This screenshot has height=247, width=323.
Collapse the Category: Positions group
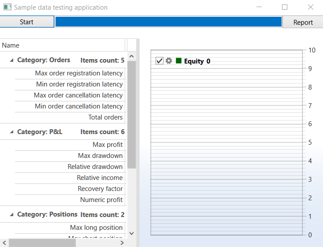[11, 215]
